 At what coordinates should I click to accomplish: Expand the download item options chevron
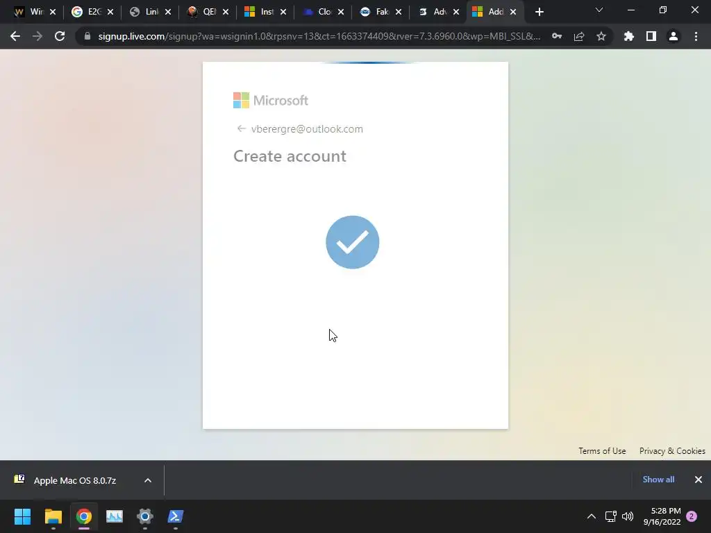click(x=148, y=480)
